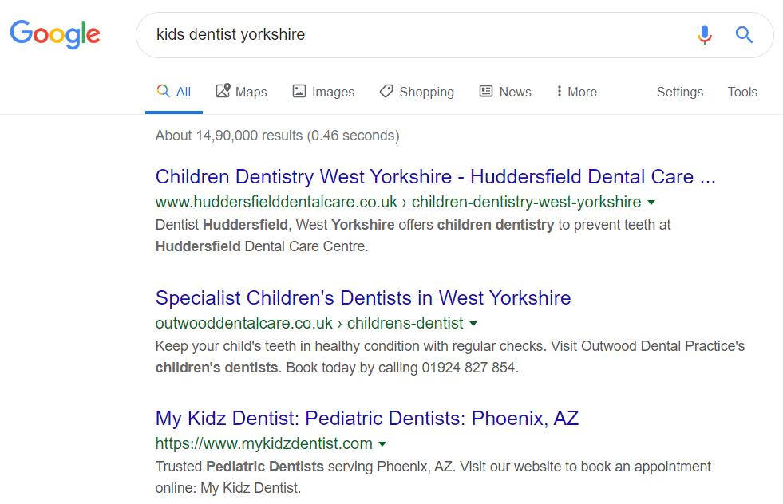
Task: Click the three-dot icon beside More
Action: (559, 92)
